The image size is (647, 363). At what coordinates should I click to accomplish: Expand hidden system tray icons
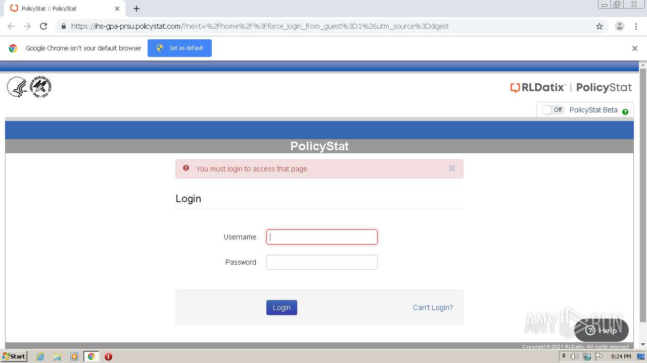[564, 356]
